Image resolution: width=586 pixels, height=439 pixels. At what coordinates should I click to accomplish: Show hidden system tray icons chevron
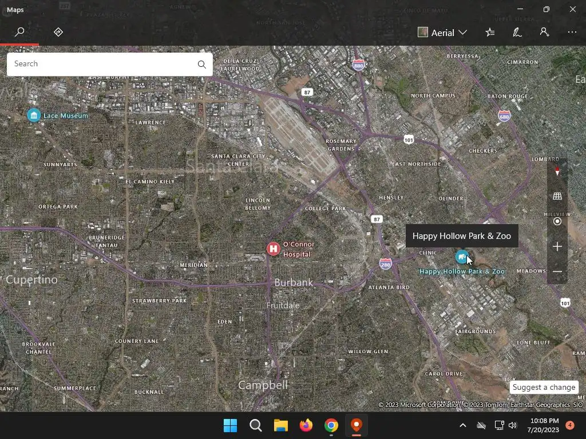pyautogui.click(x=462, y=425)
